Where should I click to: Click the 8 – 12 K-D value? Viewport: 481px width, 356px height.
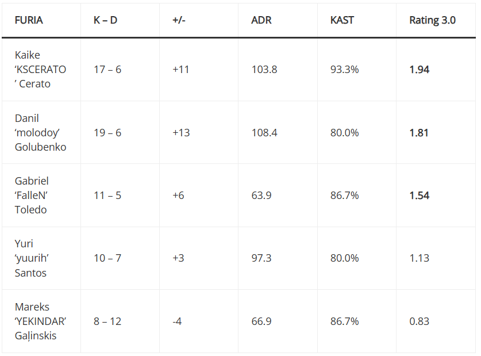click(x=107, y=321)
